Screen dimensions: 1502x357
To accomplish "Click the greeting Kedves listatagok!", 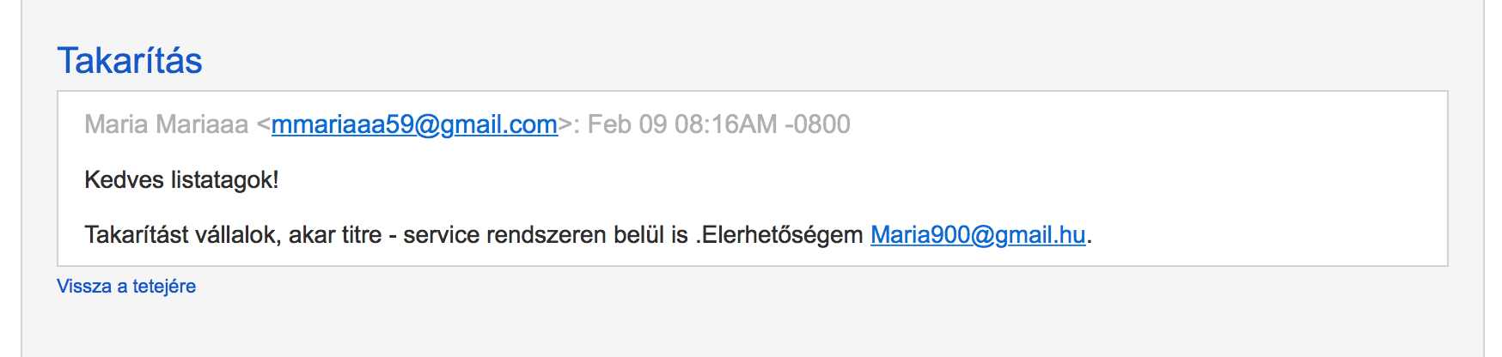I will tap(181, 180).
